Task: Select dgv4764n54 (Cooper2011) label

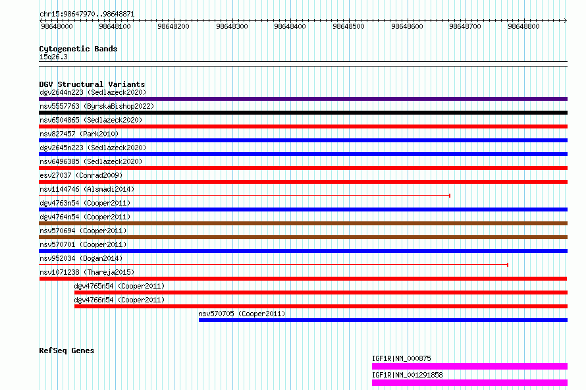Action: point(85,217)
